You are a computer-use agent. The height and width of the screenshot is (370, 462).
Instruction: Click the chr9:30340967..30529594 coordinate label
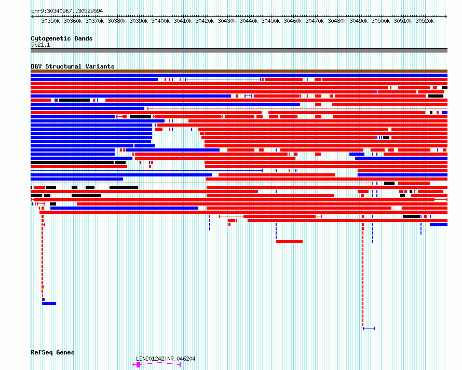(67, 11)
